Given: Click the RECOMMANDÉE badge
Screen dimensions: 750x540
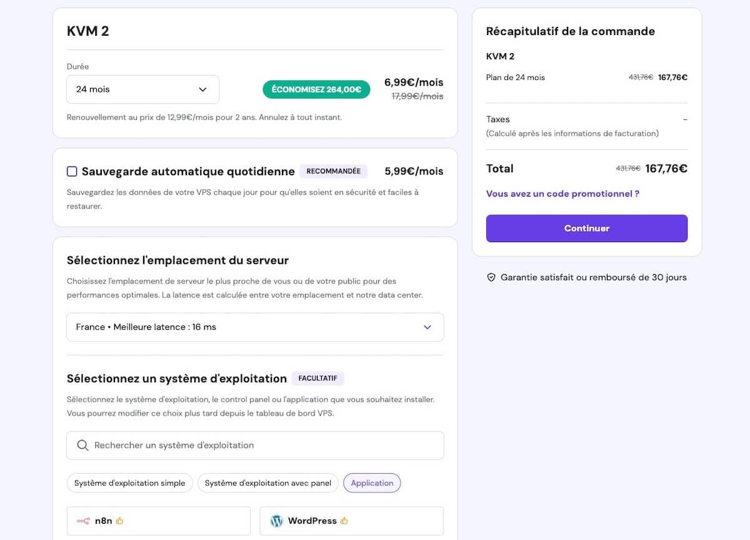Looking at the screenshot, I should (333, 171).
